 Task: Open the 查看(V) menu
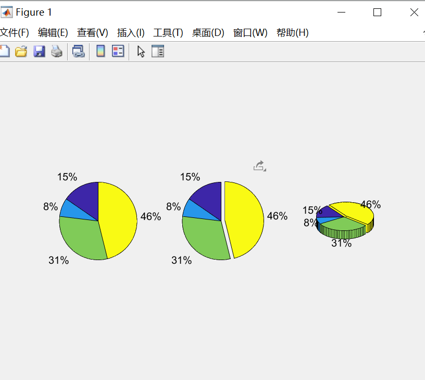pyautogui.click(x=92, y=32)
